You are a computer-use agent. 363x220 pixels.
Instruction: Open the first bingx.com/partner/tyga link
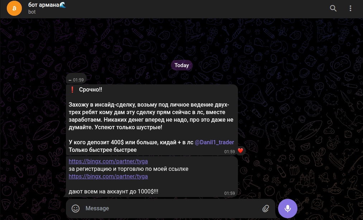click(108, 161)
